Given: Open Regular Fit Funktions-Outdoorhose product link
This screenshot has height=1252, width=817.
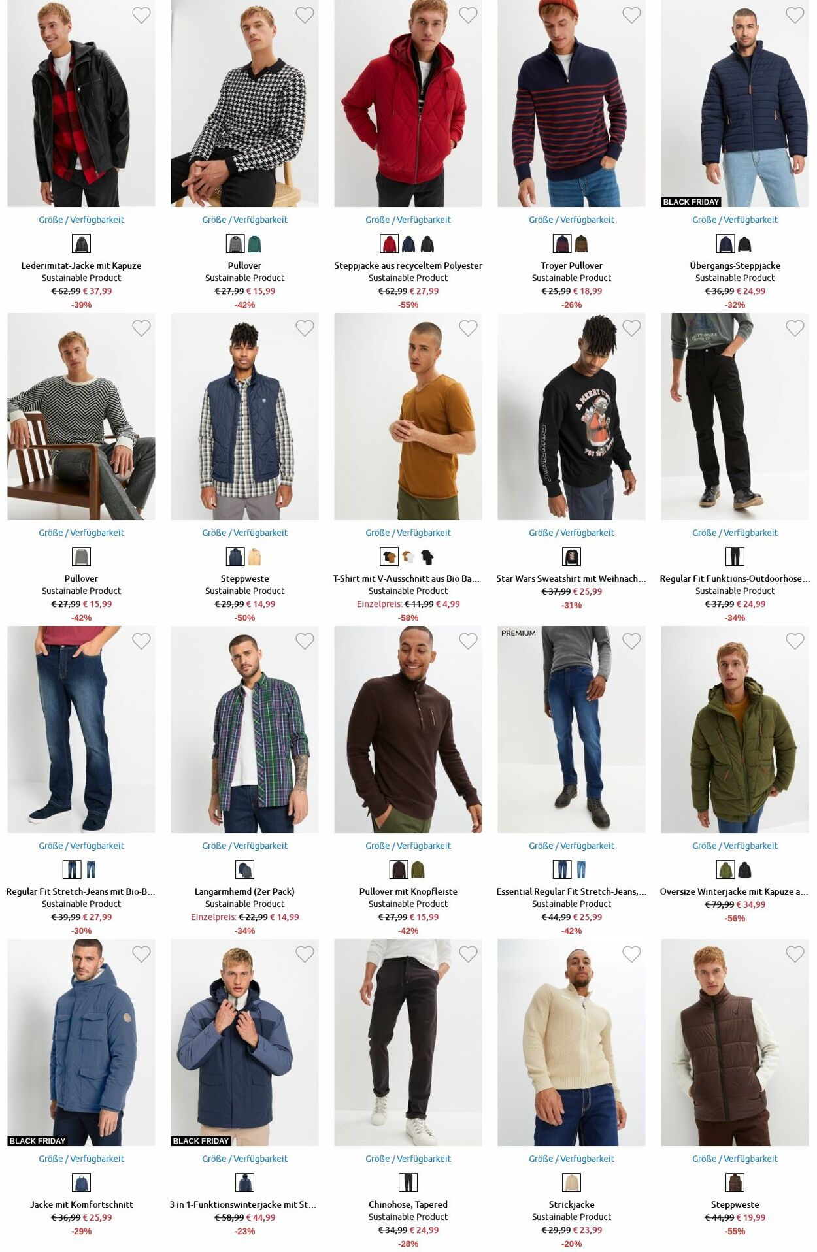Looking at the screenshot, I should (x=735, y=578).
